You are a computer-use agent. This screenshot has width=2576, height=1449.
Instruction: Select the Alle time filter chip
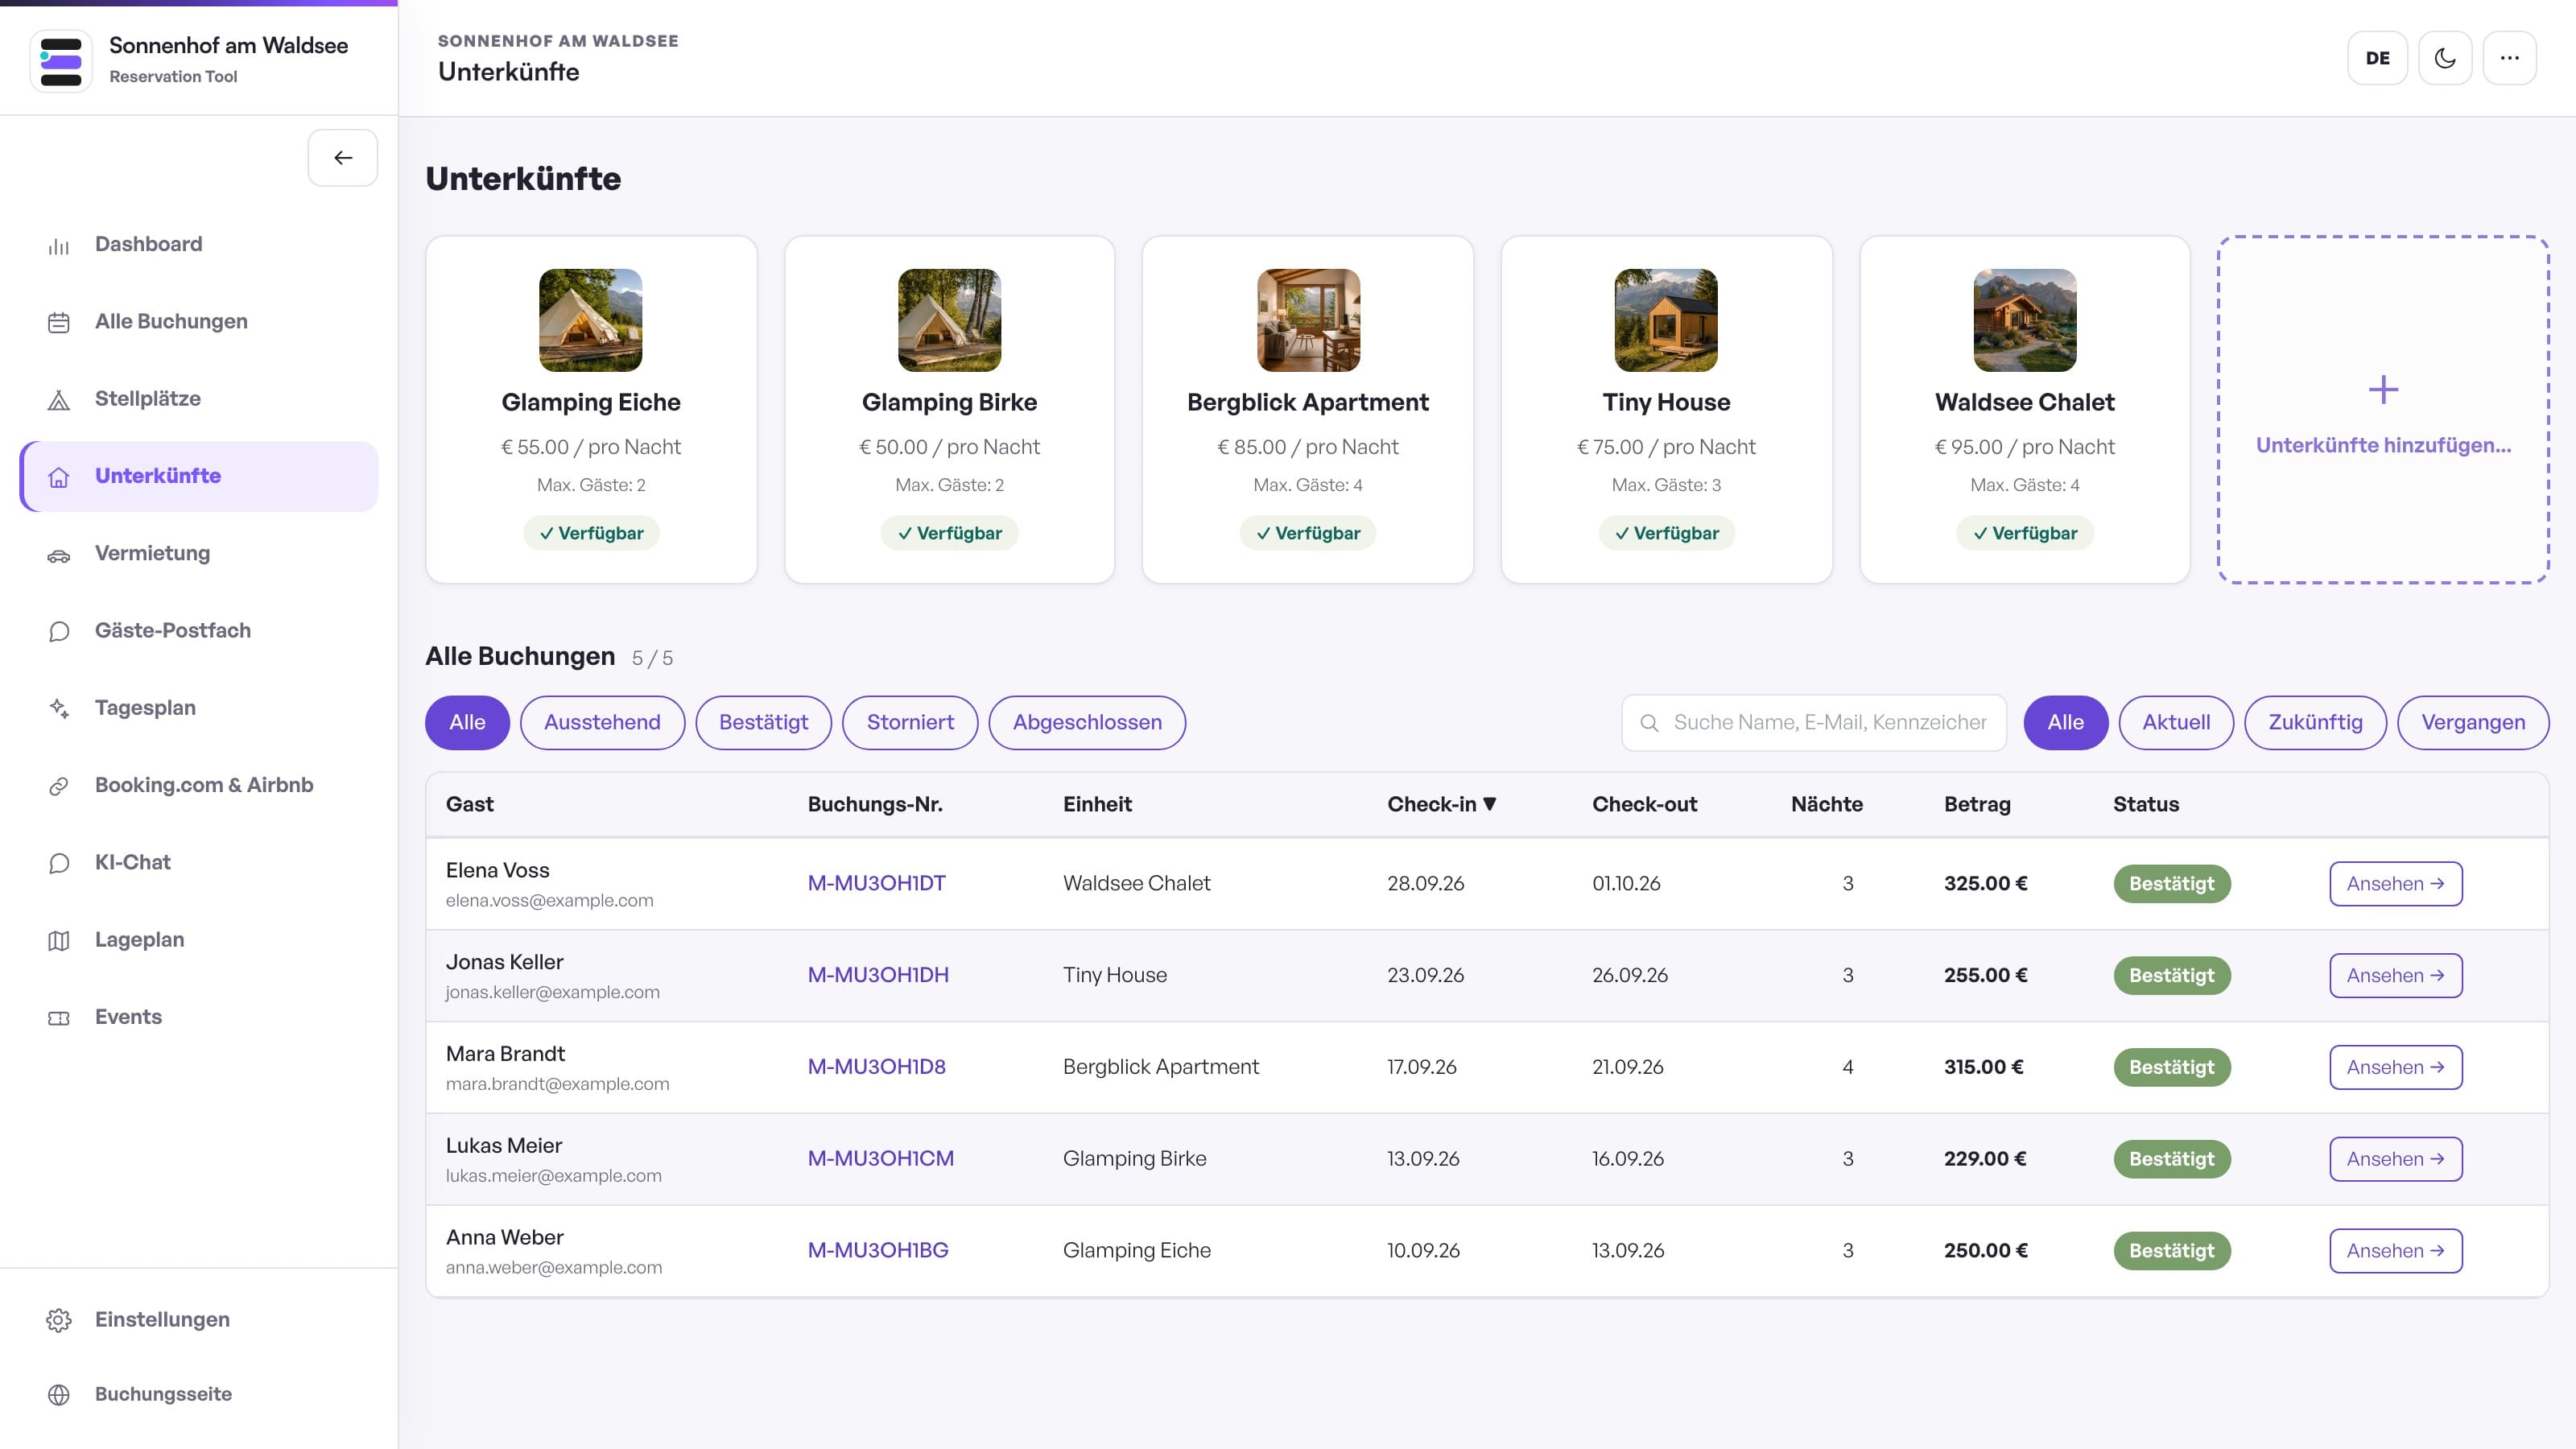coord(2065,722)
